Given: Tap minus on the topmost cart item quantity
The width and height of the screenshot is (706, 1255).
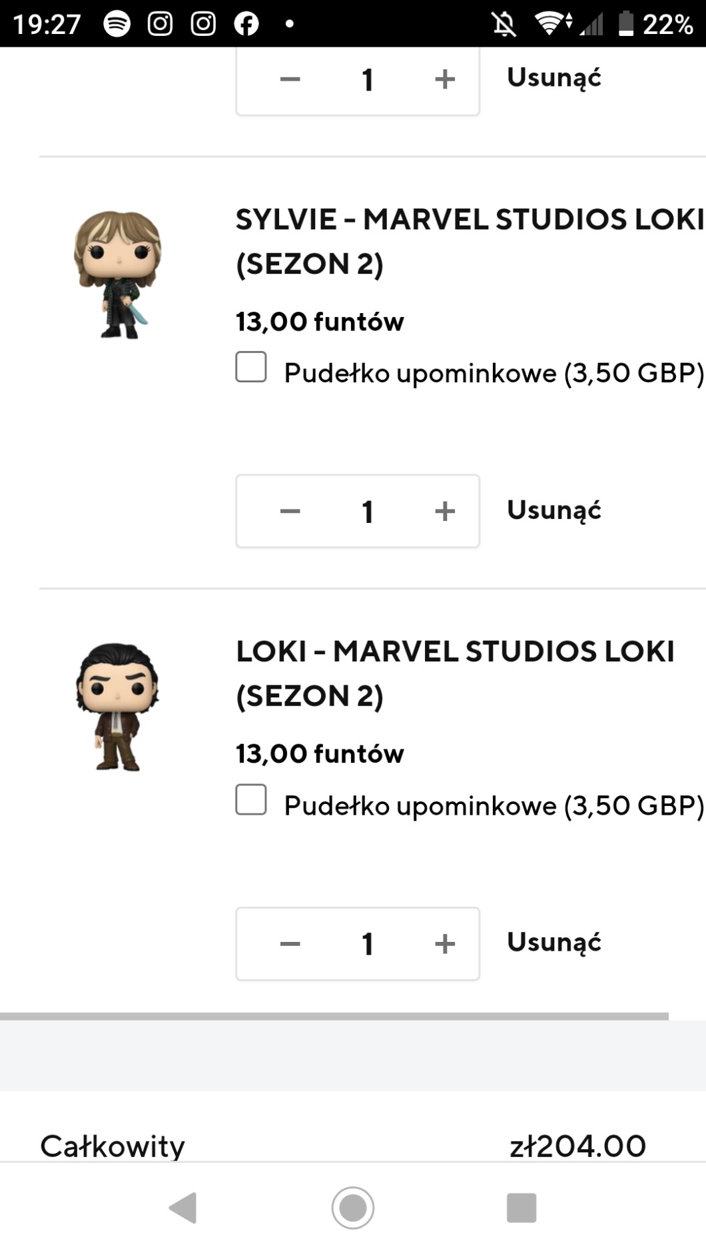Looking at the screenshot, I should [290, 79].
